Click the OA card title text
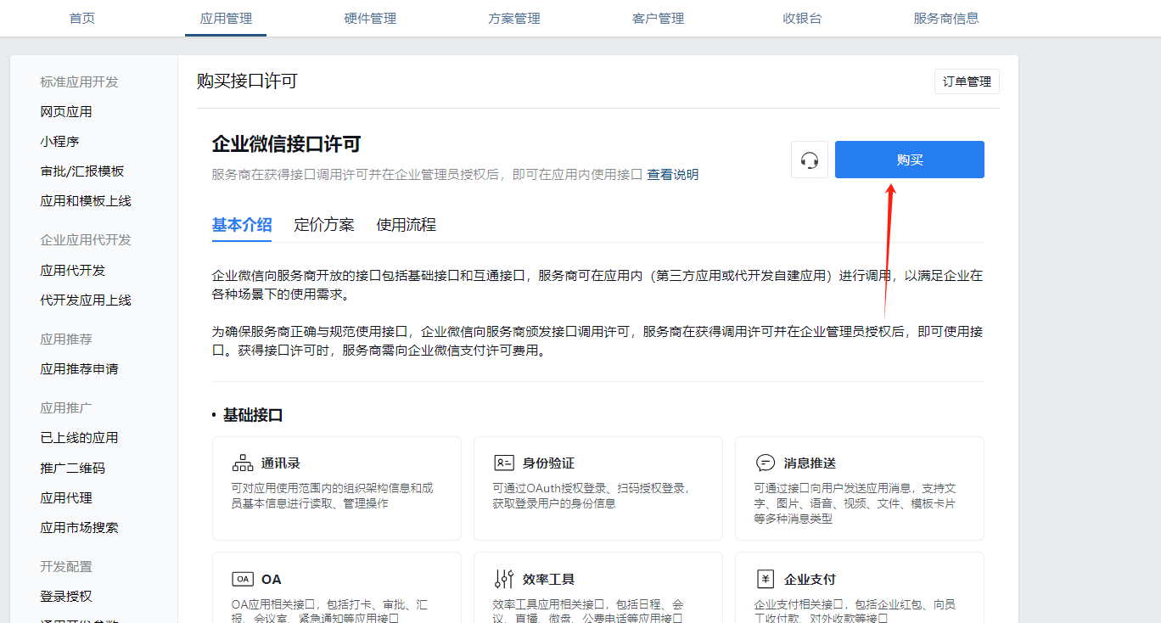The width and height of the screenshot is (1161, 623). pyautogui.click(x=272, y=580)
